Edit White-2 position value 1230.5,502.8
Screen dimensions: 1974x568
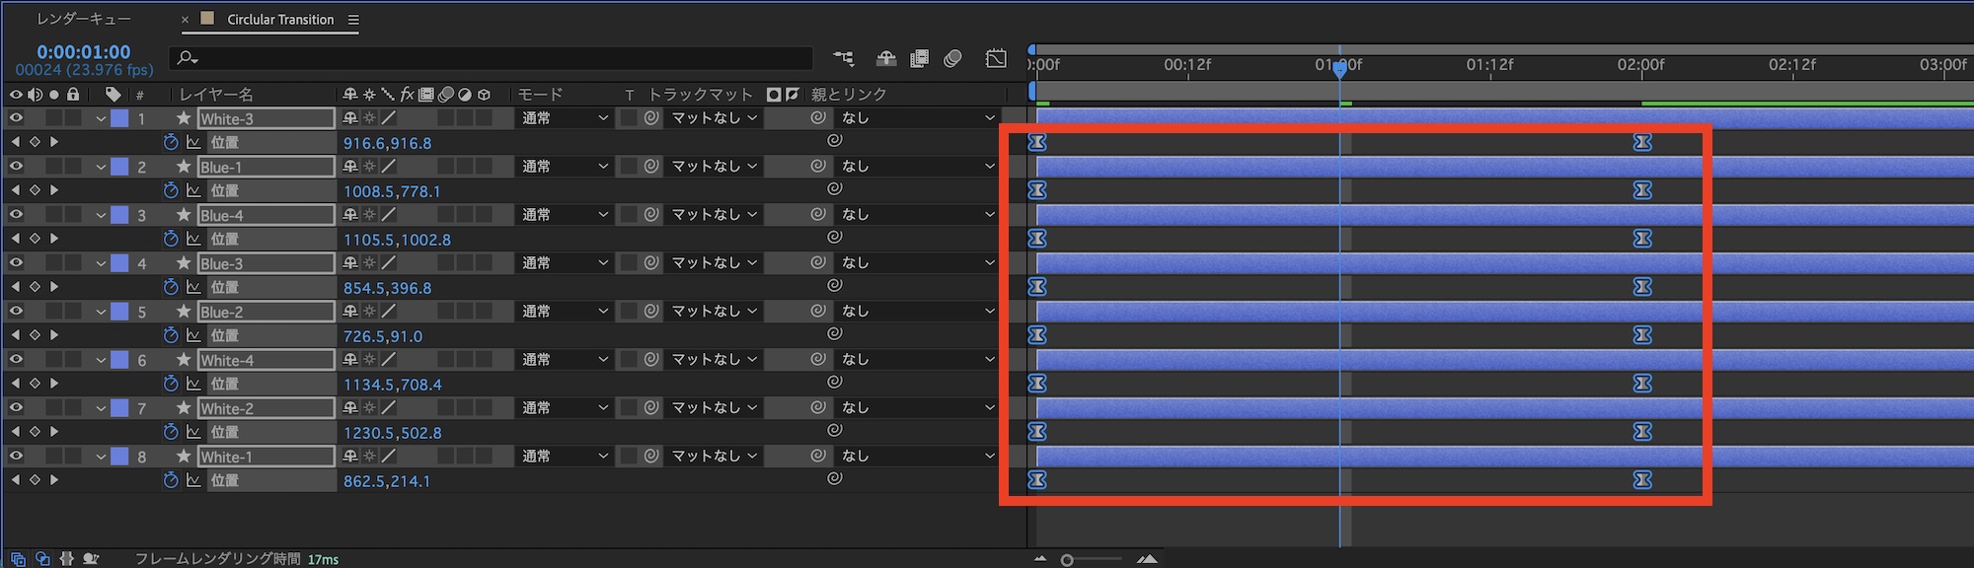[392, 433]
